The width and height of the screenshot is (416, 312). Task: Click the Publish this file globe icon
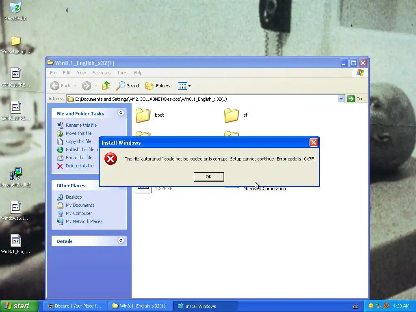pos(60,149)
